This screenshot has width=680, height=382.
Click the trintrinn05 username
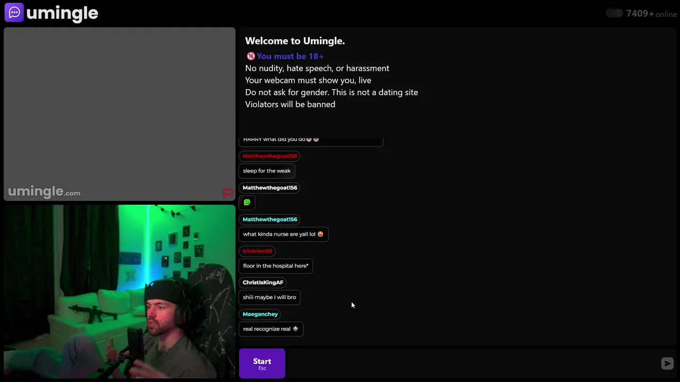[x=258, y=251]
